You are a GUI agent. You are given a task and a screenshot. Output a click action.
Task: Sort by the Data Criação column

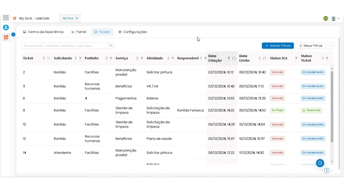229,58
